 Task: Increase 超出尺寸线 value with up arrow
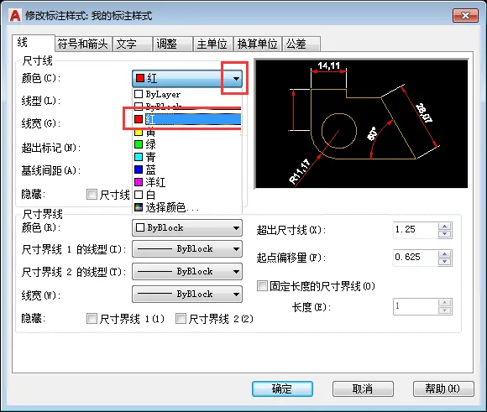[445, 227]
